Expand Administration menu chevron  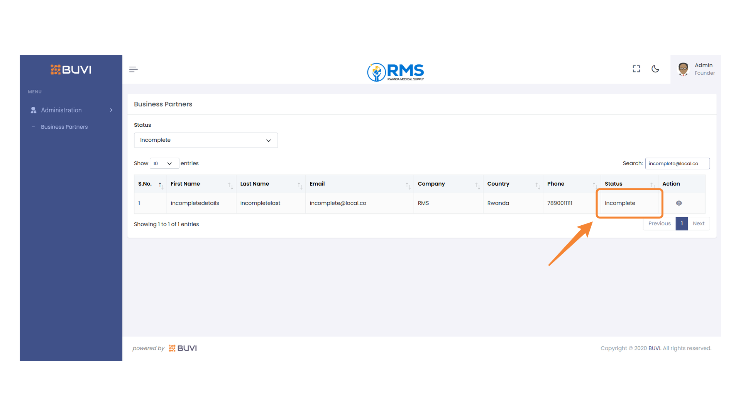coord(112,110)
